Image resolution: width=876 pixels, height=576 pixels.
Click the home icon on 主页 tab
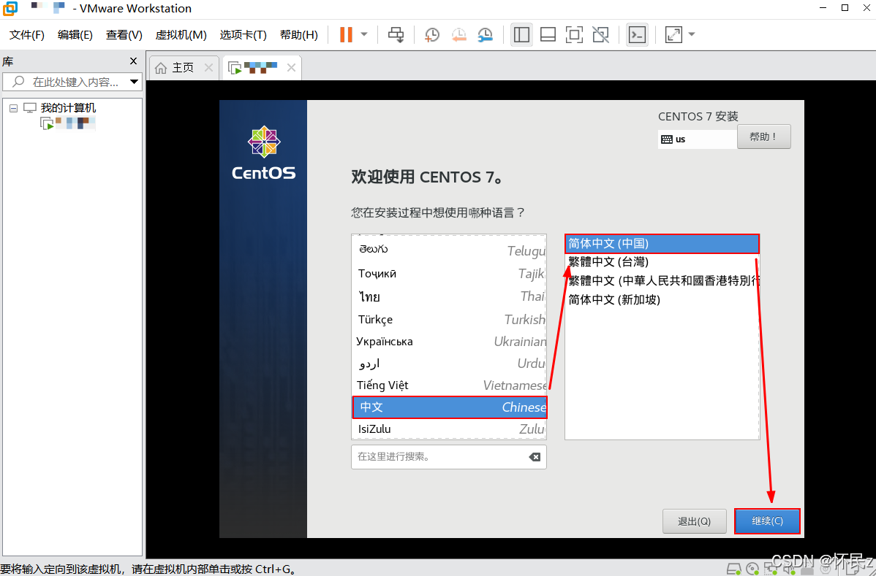pyautogui.click(x=161, y=68)
